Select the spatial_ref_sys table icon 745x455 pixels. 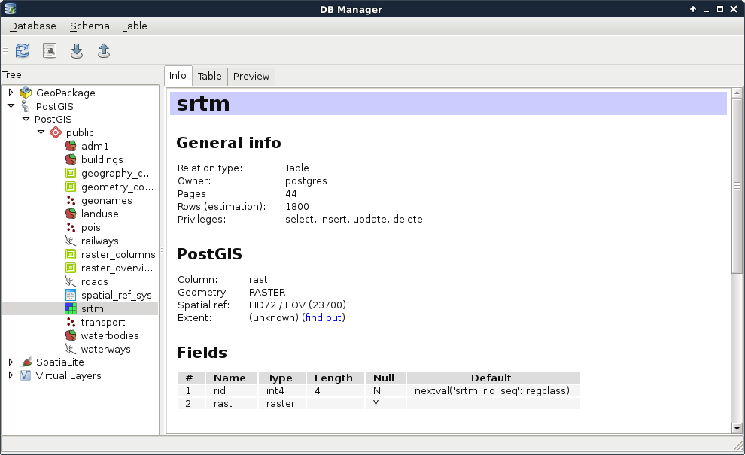point(71,296)
